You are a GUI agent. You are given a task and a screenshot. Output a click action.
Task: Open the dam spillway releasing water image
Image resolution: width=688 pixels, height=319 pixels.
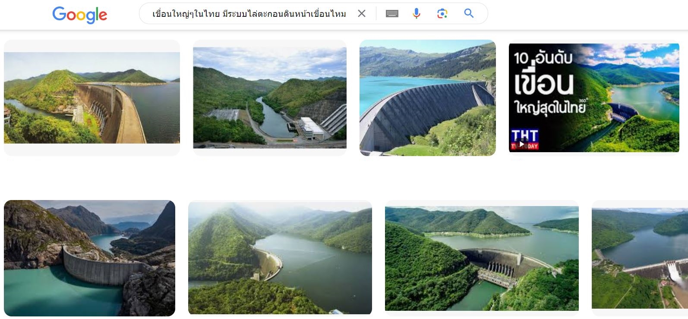[640, 258]
